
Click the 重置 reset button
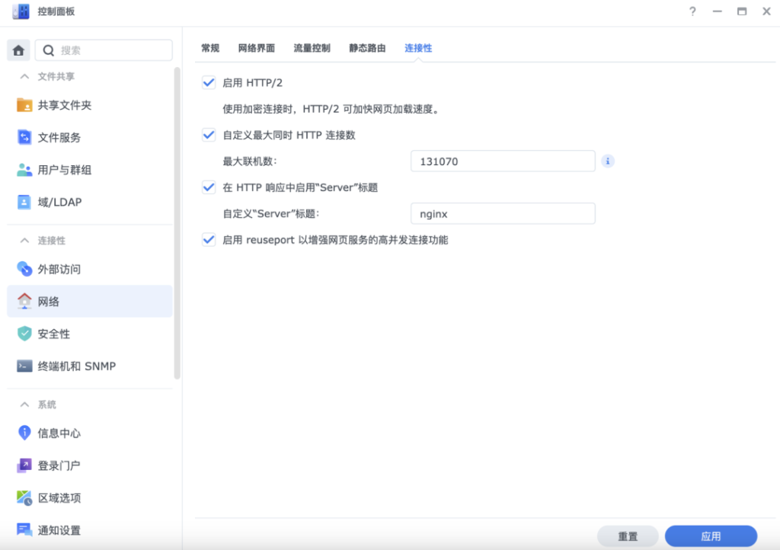click(628, 536)
